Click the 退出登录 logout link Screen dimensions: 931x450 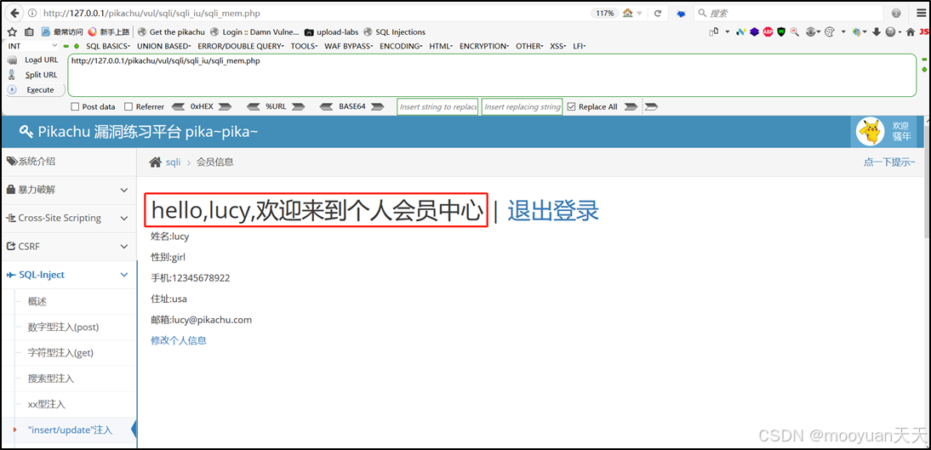pyautogui.click(x=553, y=210)
